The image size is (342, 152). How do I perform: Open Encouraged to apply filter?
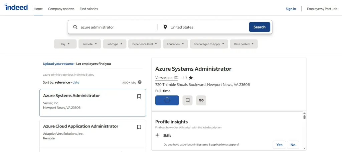coord(209,44)
